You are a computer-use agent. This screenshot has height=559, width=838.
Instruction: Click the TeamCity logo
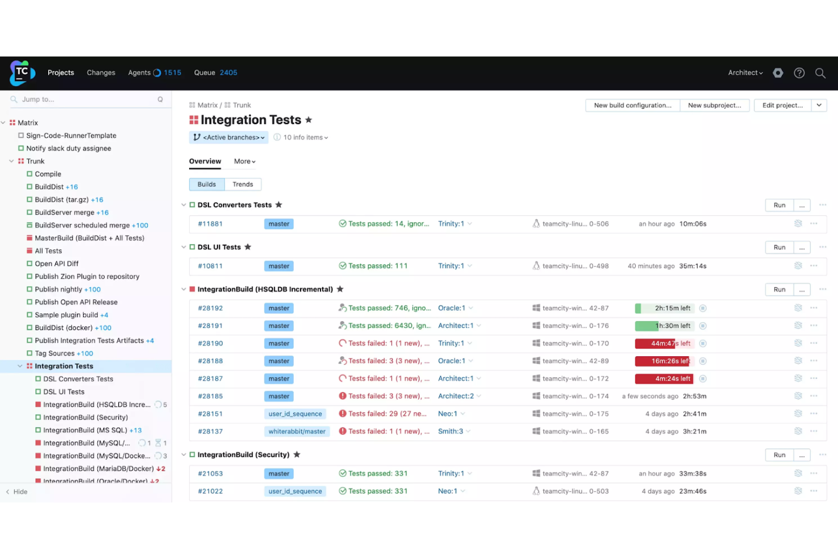(x=22, y=72)
